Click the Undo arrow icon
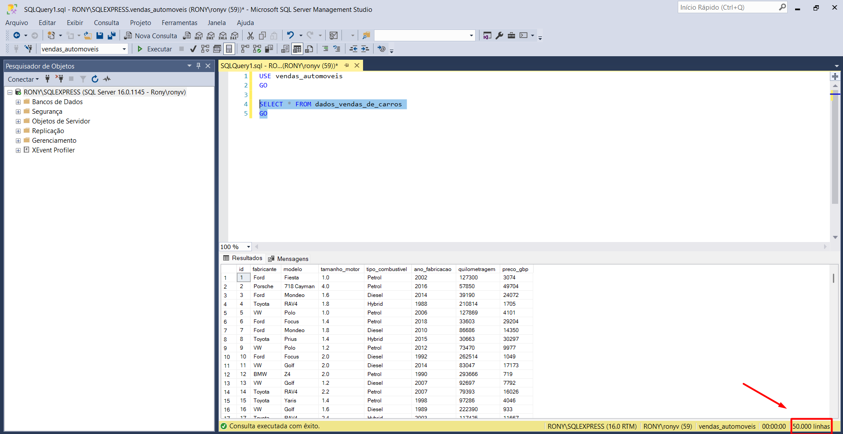Screen dimensions: 843x434 click(x=290, y=36)
